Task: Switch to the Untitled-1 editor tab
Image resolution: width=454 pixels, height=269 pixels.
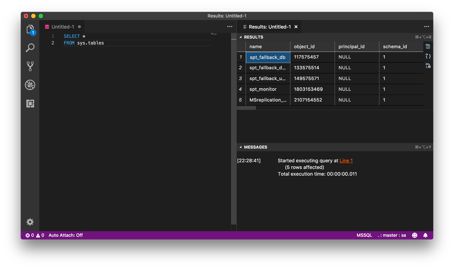Action: click(x=63, y=27)
